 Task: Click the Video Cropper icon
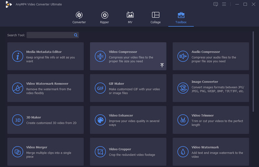coord(100,152)
